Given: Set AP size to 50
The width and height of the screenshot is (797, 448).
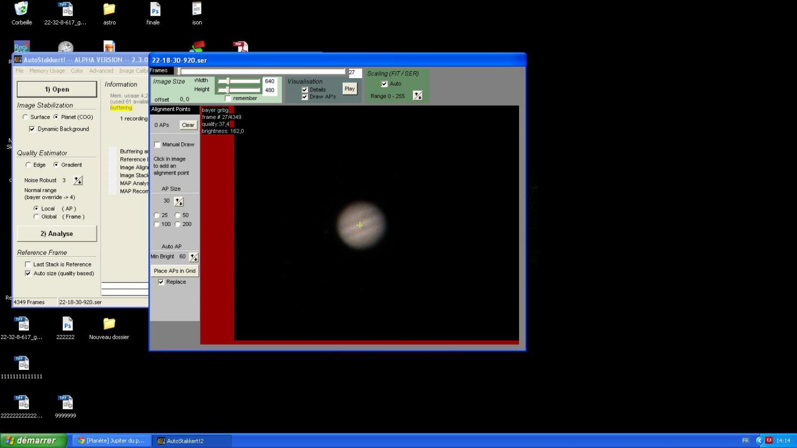Looking at the screenshot, I should click(x=177, y=216).
